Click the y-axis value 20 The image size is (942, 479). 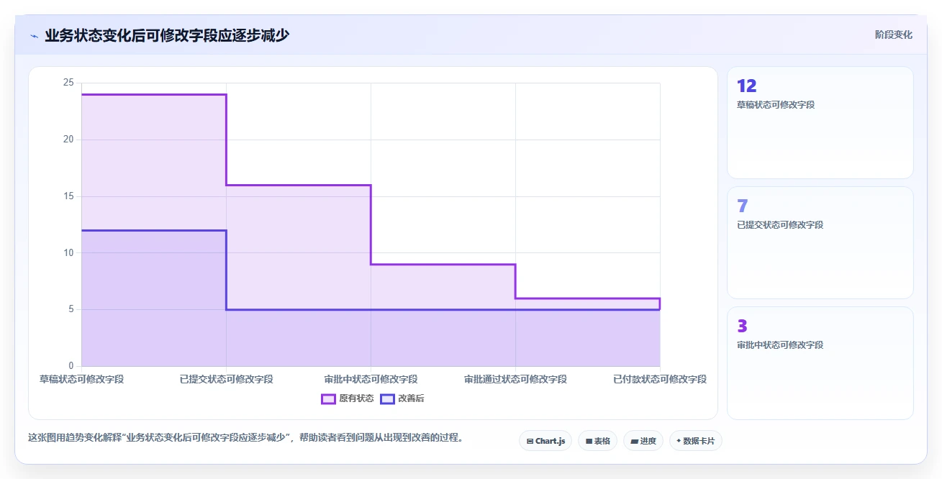[68, 140]
